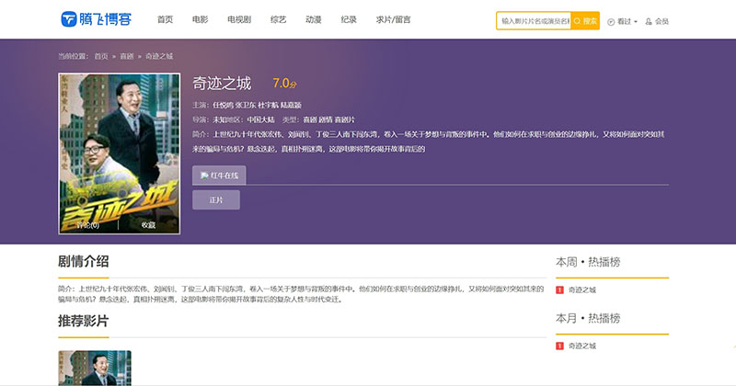Open the 综艺 navigation item
This screenshot has height=386, width=736.
(279, 19)
